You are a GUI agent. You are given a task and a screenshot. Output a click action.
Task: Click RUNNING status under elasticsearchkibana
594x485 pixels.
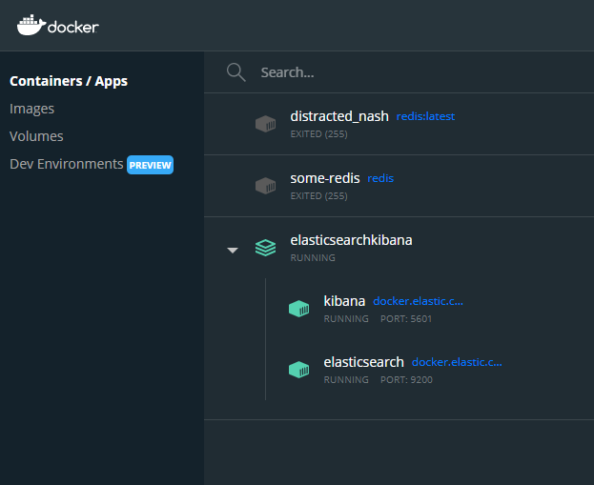point(313,258)
